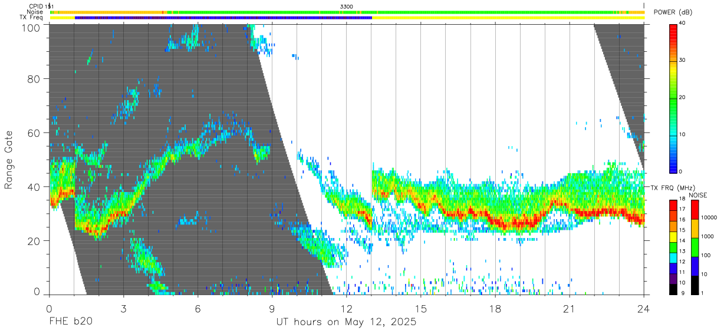
Task: Click the '9' tick on the UT hours axis
Action: point(272,308)
